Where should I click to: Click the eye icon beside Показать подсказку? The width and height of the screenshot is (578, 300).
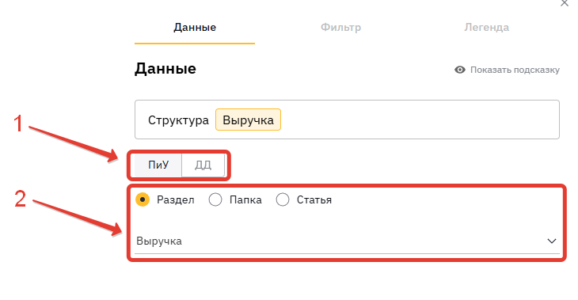point(460,70)
